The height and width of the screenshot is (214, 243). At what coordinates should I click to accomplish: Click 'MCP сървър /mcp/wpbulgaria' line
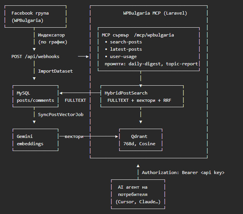(x=138, y=35)
